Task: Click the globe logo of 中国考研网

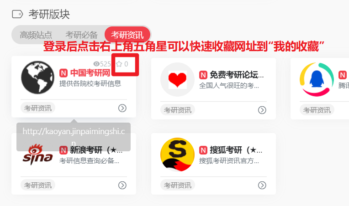Action: [x=37, y=77]
